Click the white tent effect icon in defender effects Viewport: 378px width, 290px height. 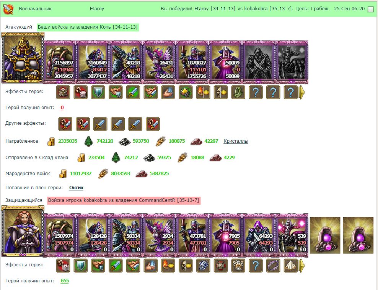[x=291, y=266]
